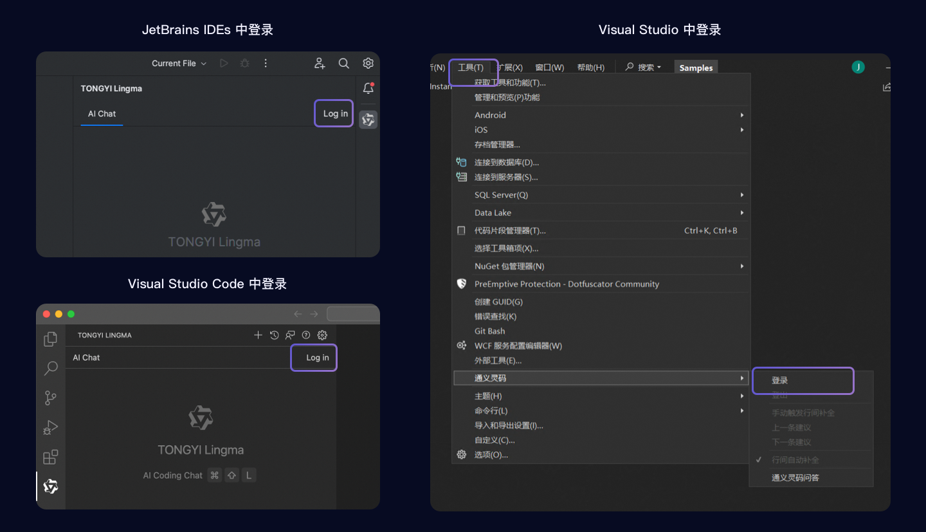Click the 选项(O) gear icon
The height and width of the screenshot is (532, 926).
[461, 455]
